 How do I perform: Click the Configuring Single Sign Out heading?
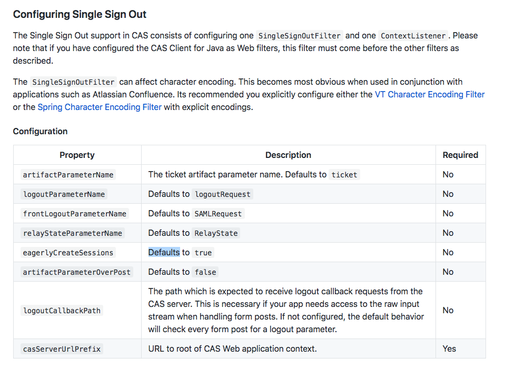point(80,14)
